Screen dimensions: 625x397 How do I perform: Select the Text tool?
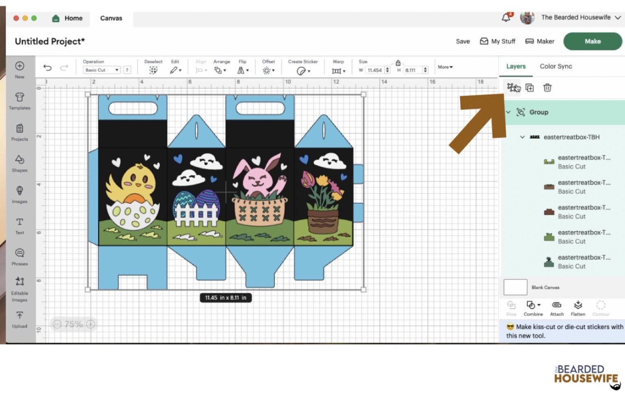(x=20, y=226)
